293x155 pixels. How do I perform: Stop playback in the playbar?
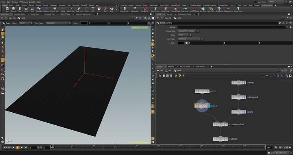pyautogui.click(x=17, y=148)
